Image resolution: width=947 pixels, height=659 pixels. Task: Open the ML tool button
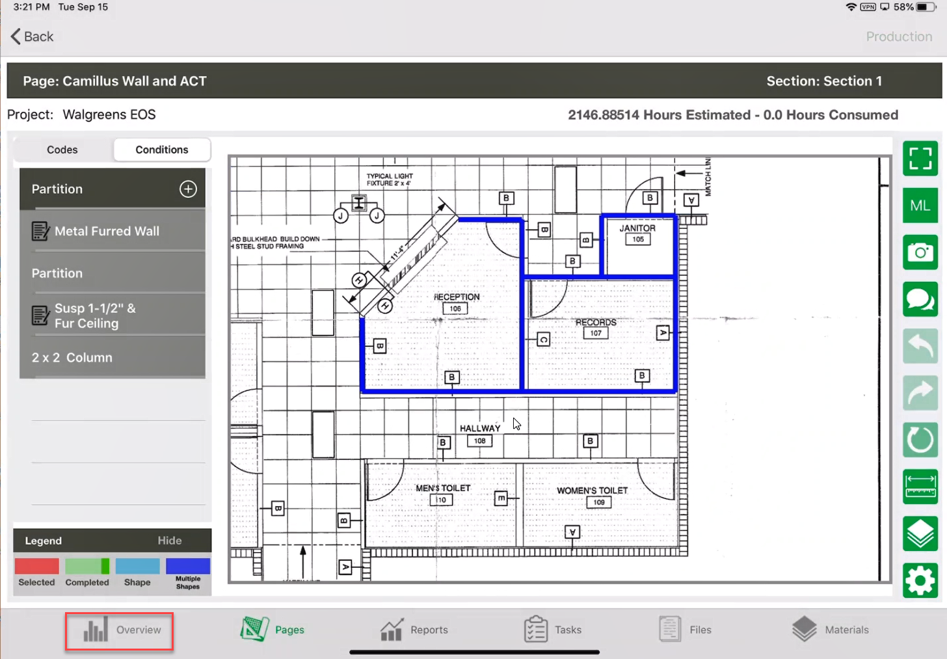920,206
